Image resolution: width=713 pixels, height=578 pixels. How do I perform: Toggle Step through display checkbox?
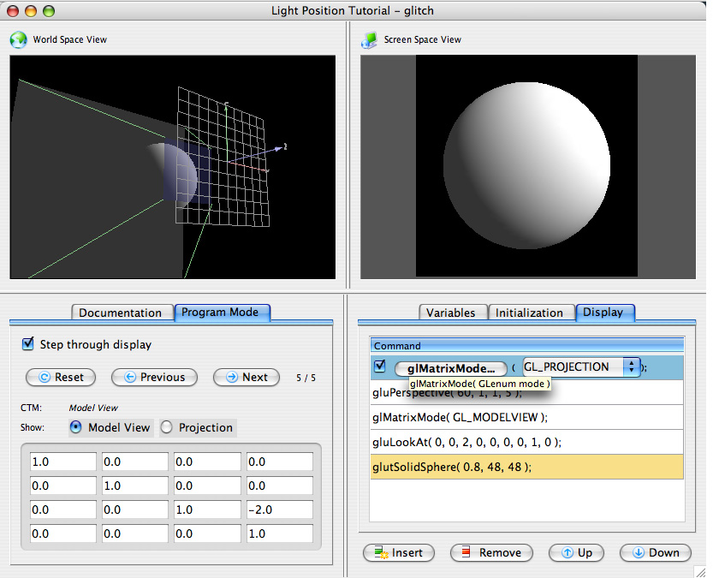coord(28,344)
